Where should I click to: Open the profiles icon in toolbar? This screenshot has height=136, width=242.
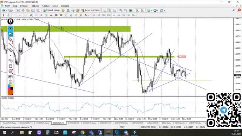(x=10, y=10)
